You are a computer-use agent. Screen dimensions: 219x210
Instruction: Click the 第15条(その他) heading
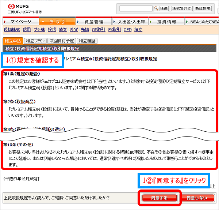18,145
